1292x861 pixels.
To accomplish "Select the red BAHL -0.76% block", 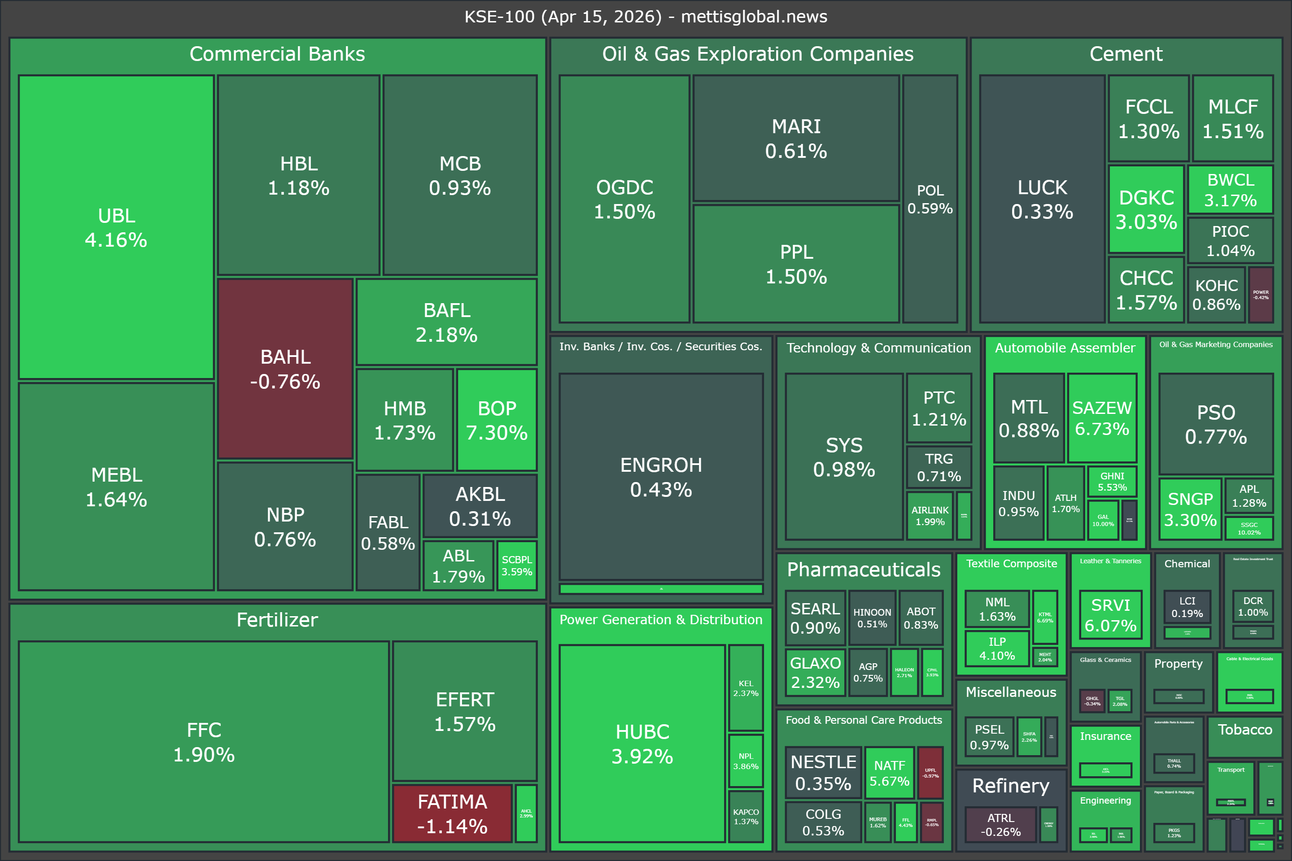I will (x=285, y=369).
